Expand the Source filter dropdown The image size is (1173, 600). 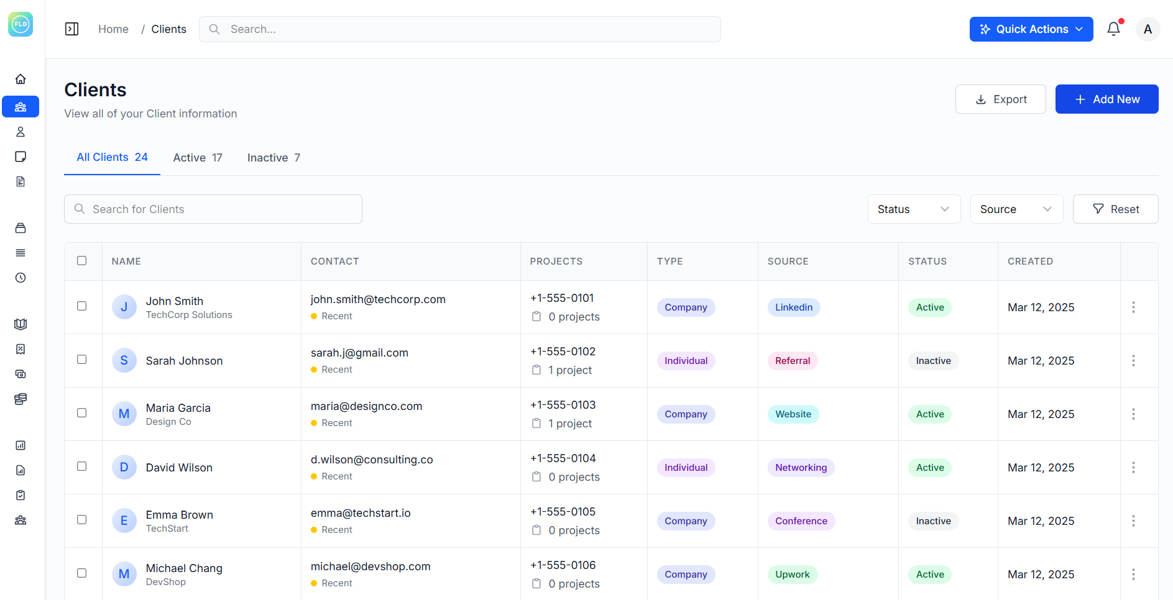1016,209
